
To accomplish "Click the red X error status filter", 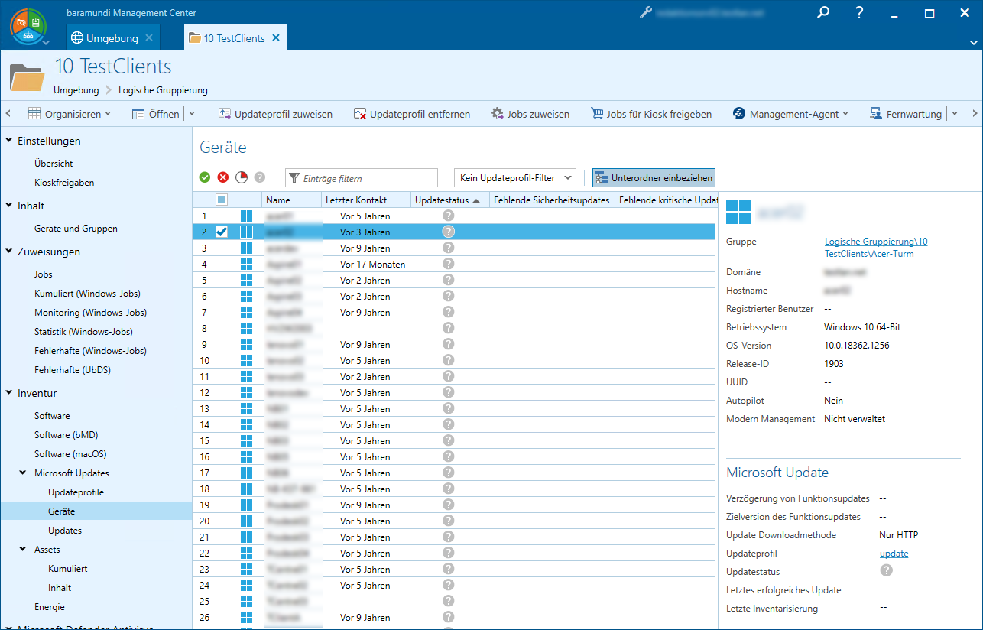I will coord(223,177).
